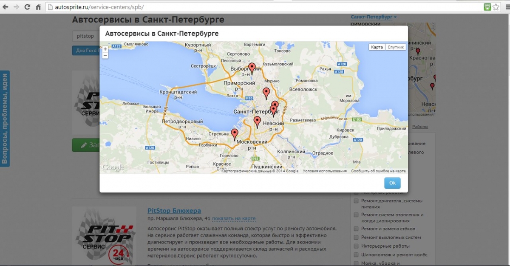Switch map to Спутник view
The width and height of the screenshot is (510, 266).
[x=395, y=47]
